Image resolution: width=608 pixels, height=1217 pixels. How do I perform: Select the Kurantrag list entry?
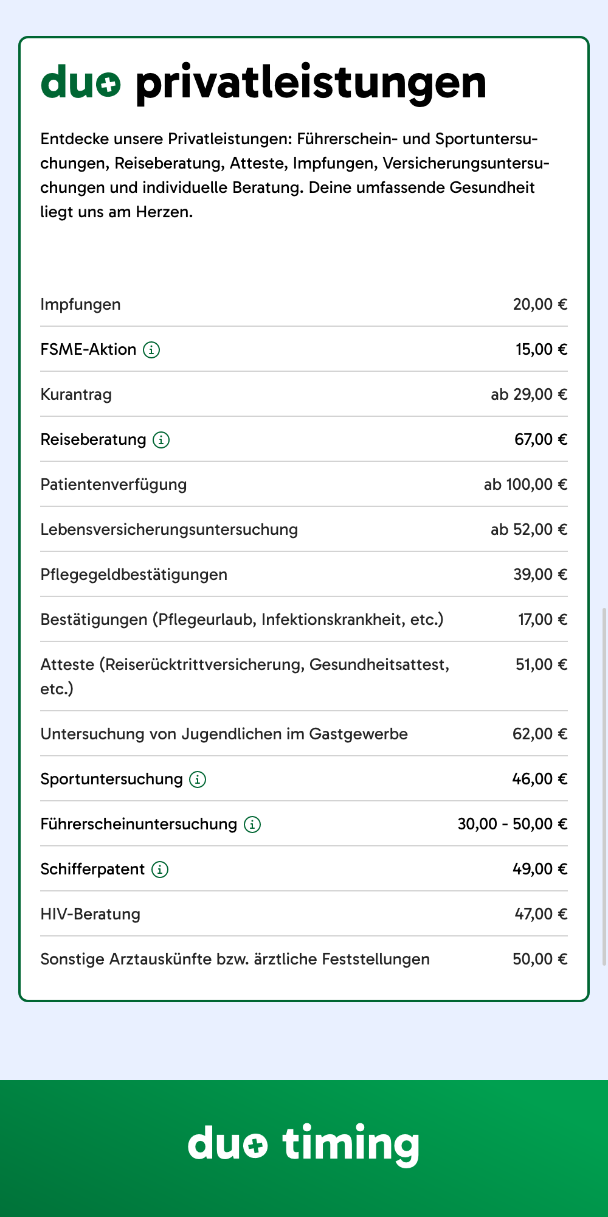[x=76, y=395]
